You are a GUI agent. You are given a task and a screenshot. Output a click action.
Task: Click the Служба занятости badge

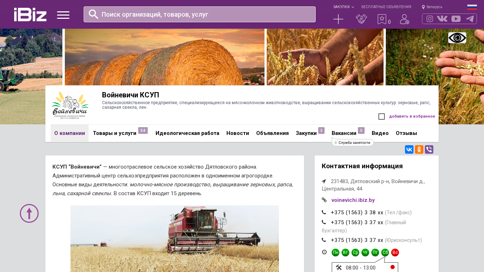pos(353,142)
